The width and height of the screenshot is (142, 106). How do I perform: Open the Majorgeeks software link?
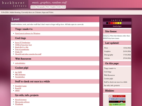point(22,102)
